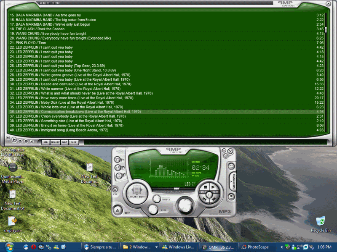Toggle the middle round mode button on the player
Viewport: 337px width, 252px height.
(x=118, y=168)
